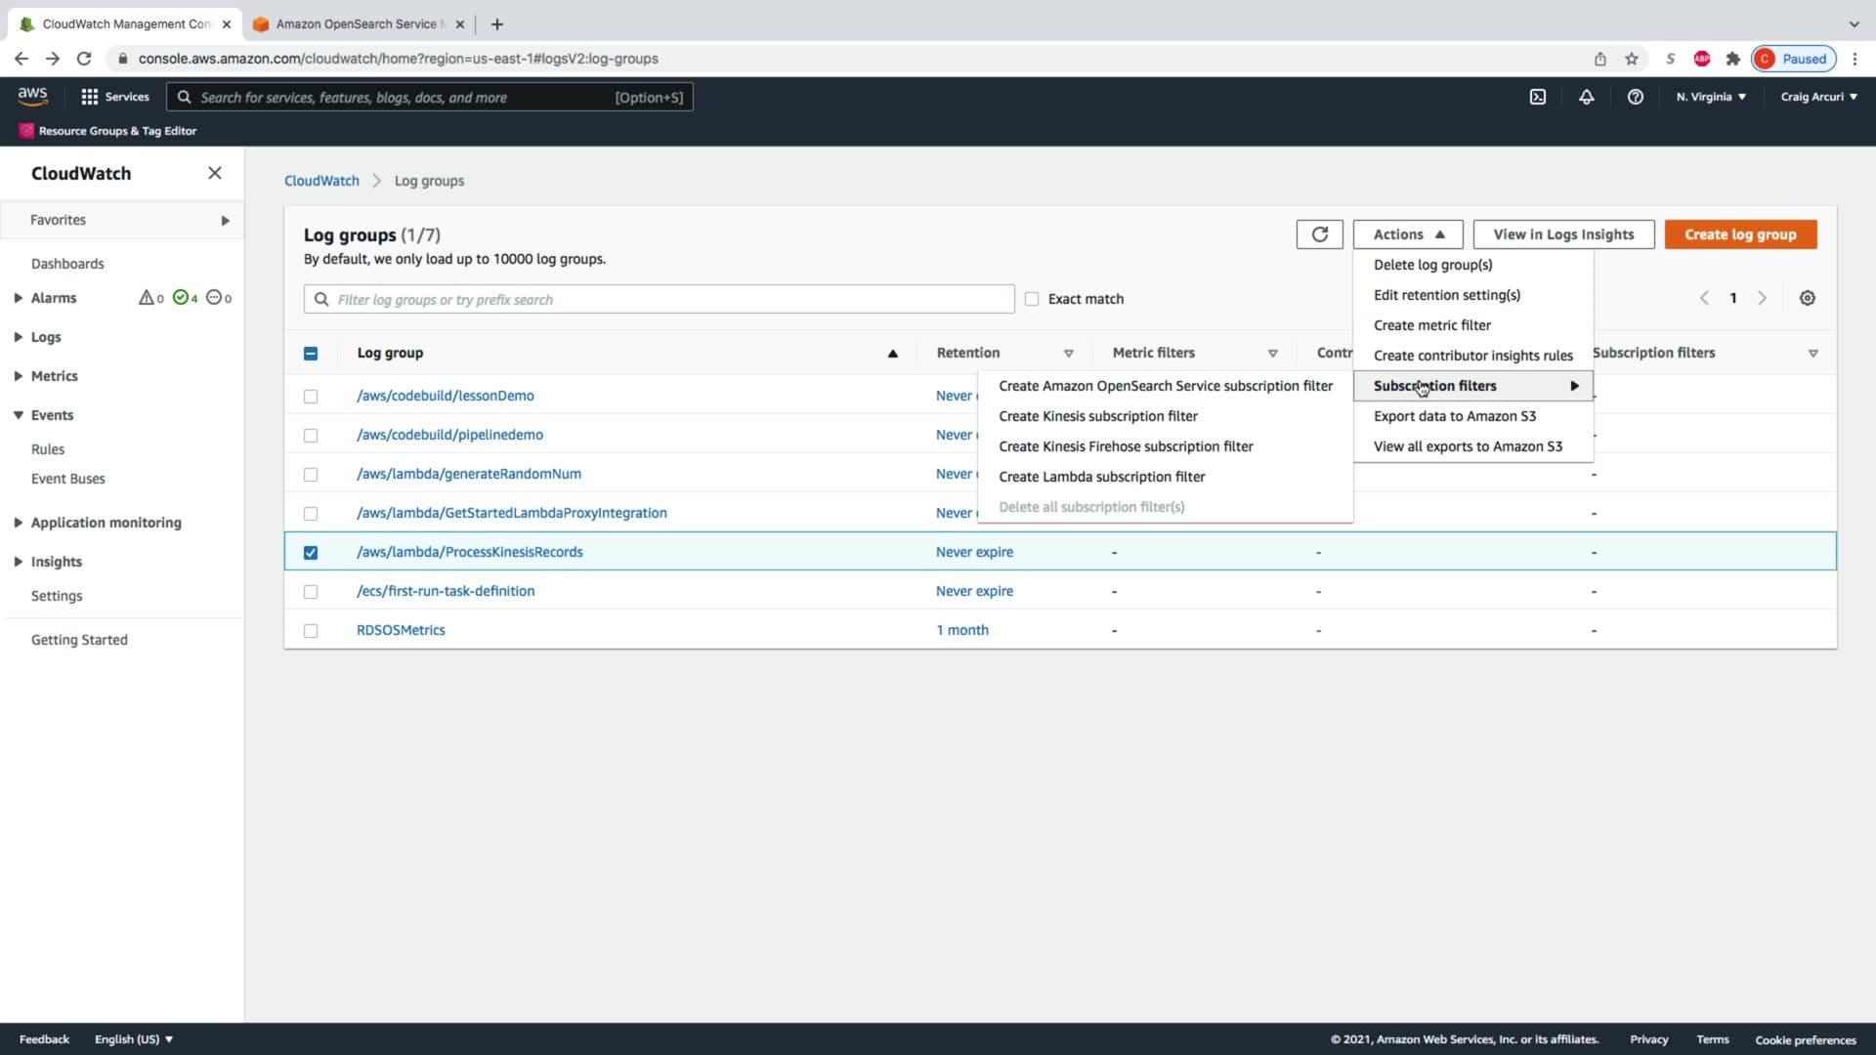Bookmark page with the star icon
The image size is (1876, 1055).
tap(1631, 59)
